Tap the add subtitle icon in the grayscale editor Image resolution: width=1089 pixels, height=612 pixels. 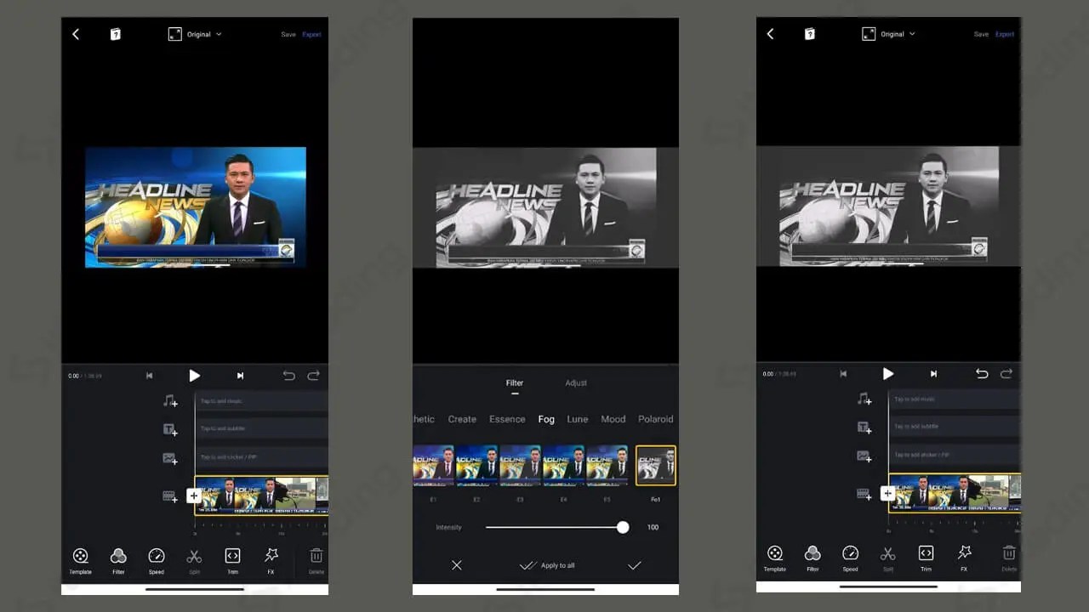(x=864, y=428)
